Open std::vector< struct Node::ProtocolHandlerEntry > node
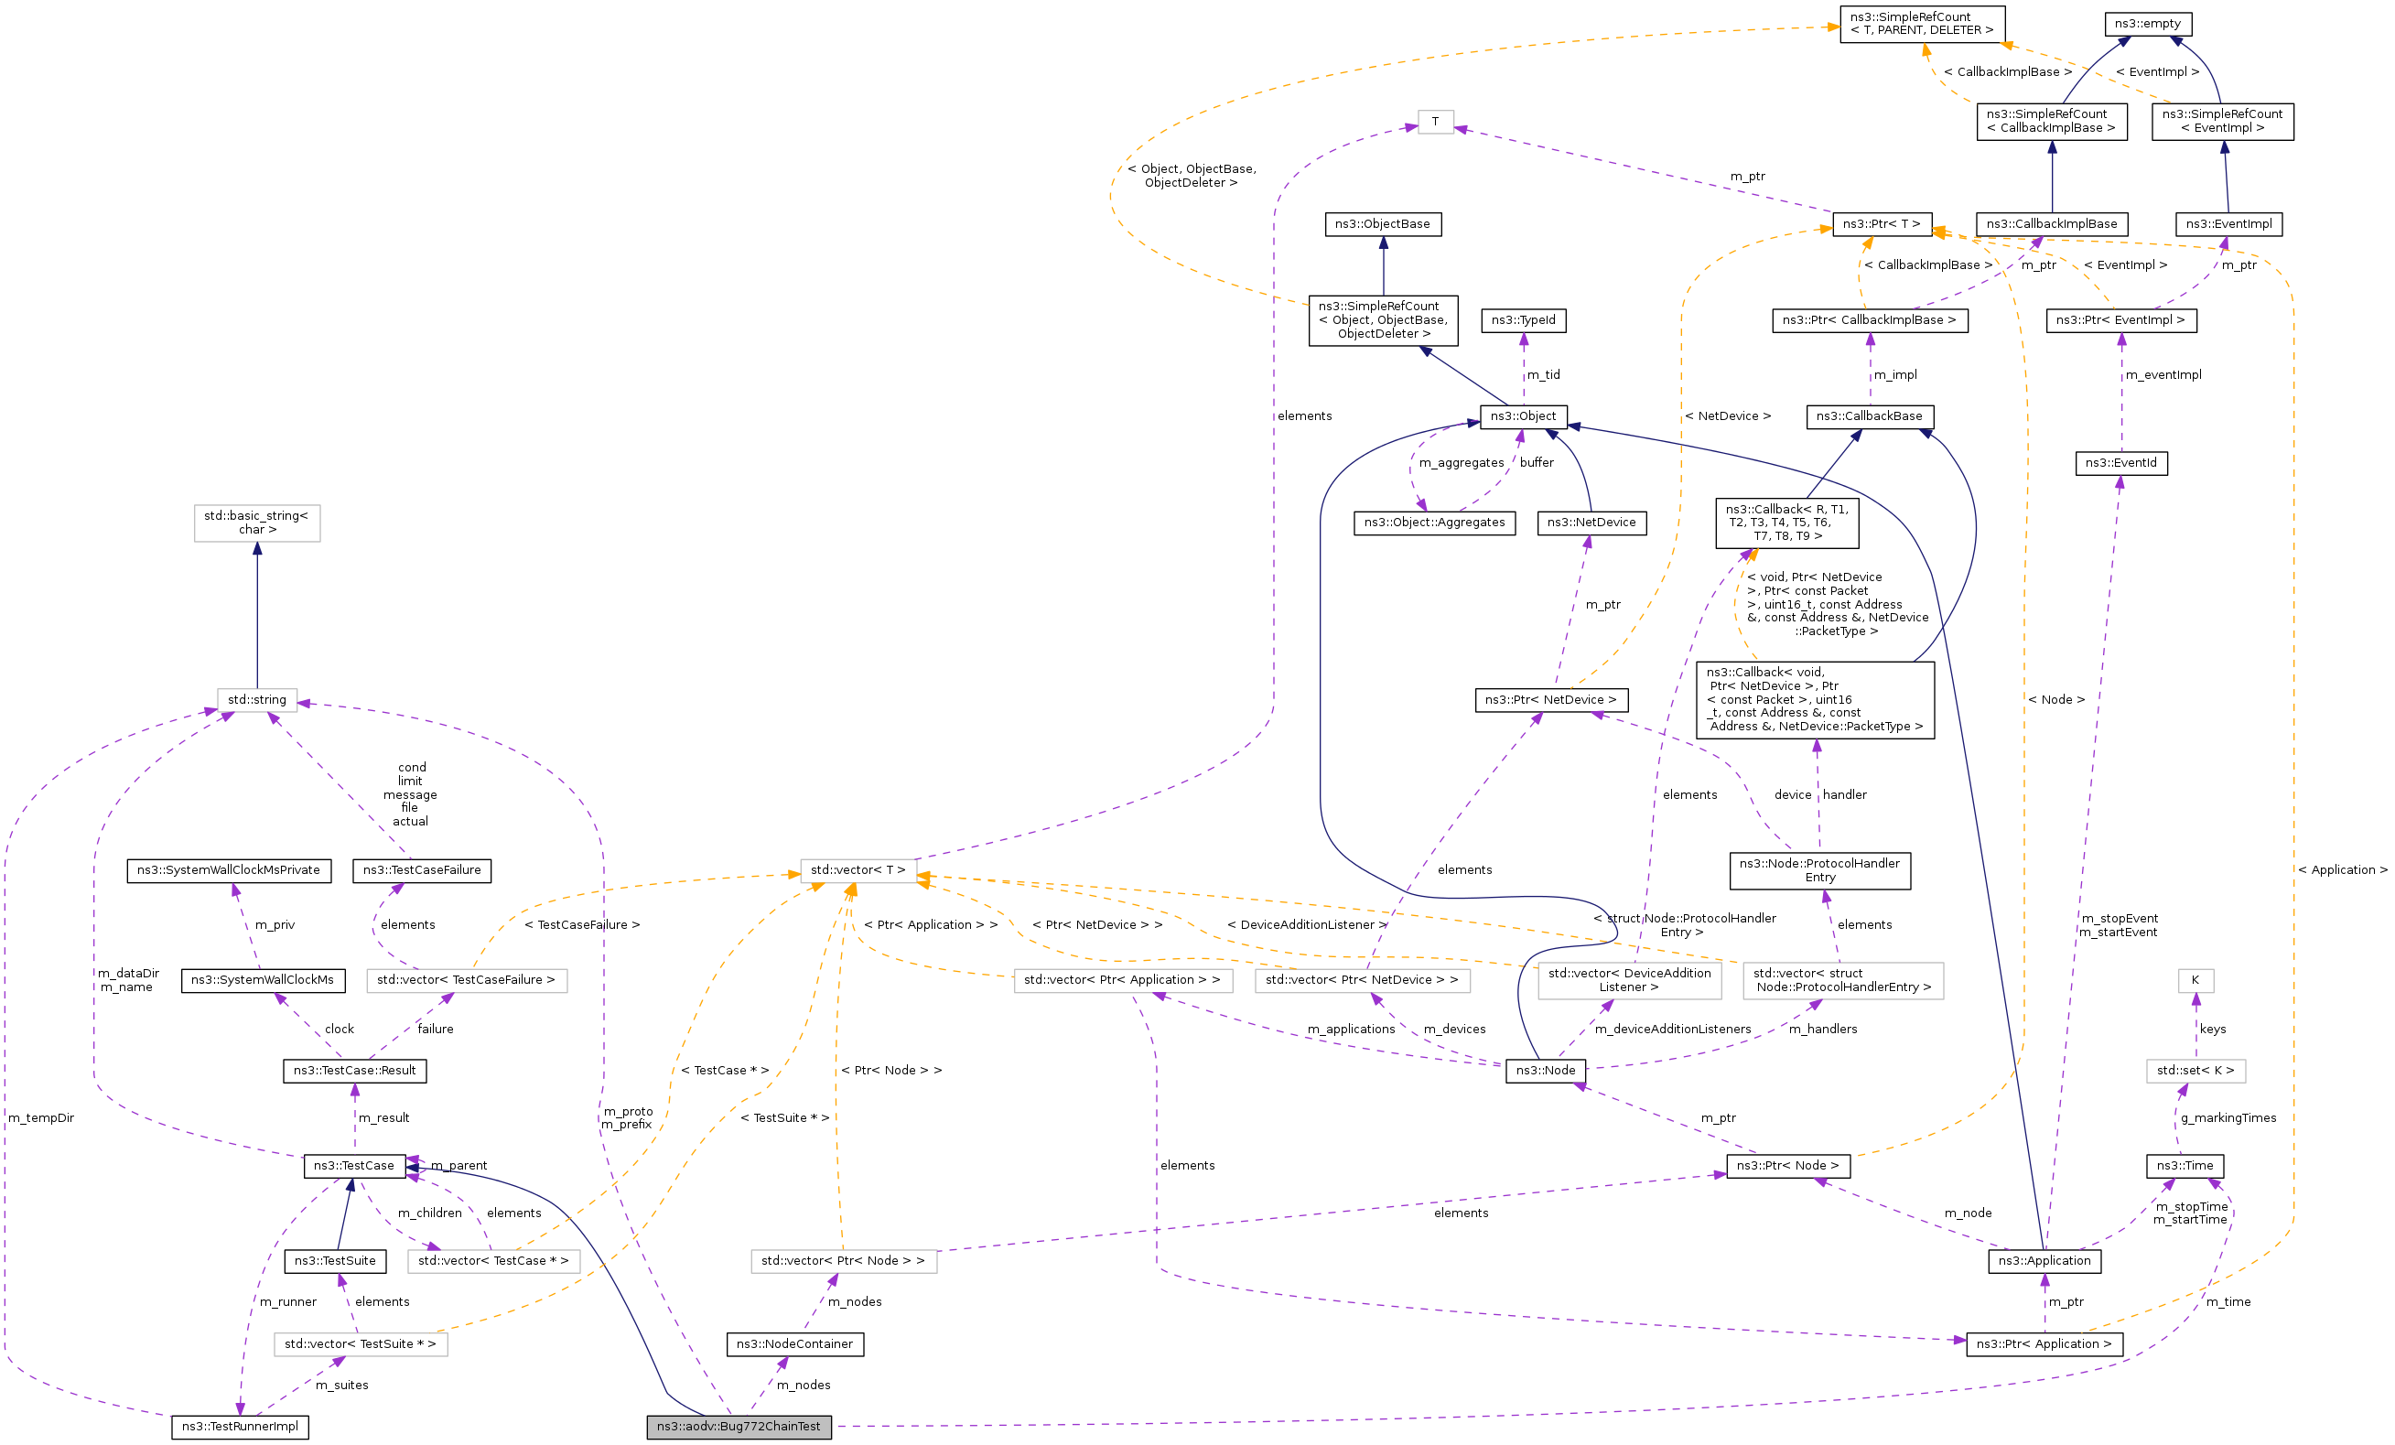Screen dimensions: 2395x1445 point(1843,980)
